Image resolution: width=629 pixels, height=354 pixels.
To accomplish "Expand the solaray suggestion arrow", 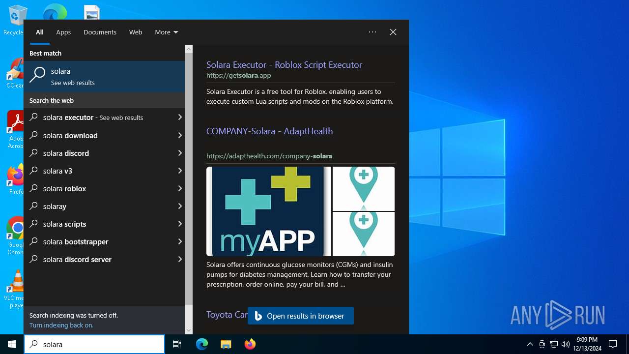I will click(x=180, y=206).
